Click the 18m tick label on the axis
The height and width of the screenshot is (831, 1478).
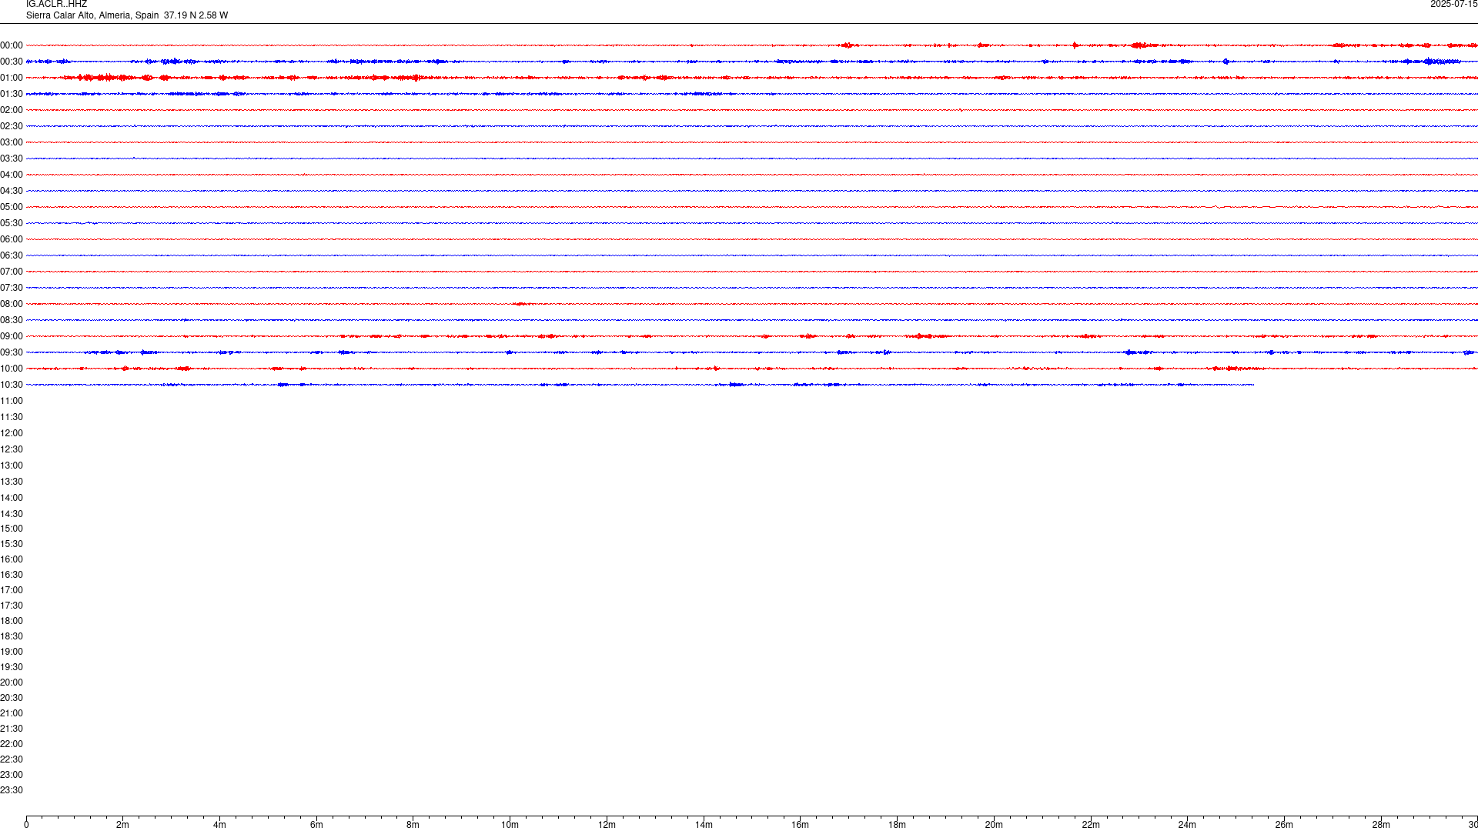pos(897,825)
